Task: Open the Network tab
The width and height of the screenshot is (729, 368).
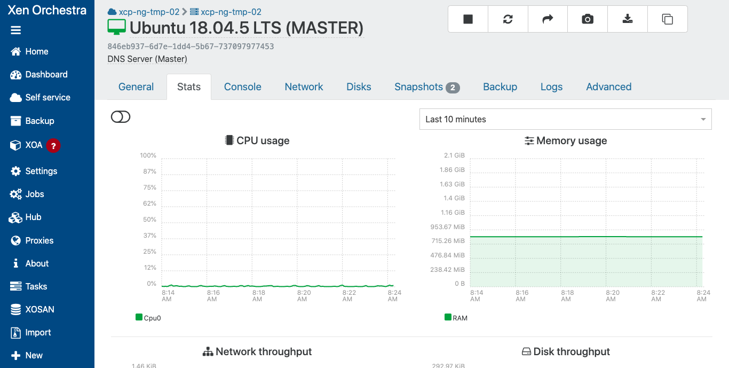Action: 304,87
